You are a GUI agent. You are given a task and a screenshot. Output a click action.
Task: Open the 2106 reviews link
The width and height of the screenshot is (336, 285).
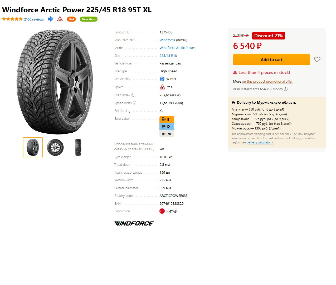coord(34,19)
